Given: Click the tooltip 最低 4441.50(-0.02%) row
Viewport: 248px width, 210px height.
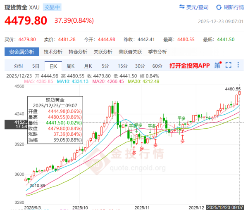Looking at the screenshot, I should 55,123.
